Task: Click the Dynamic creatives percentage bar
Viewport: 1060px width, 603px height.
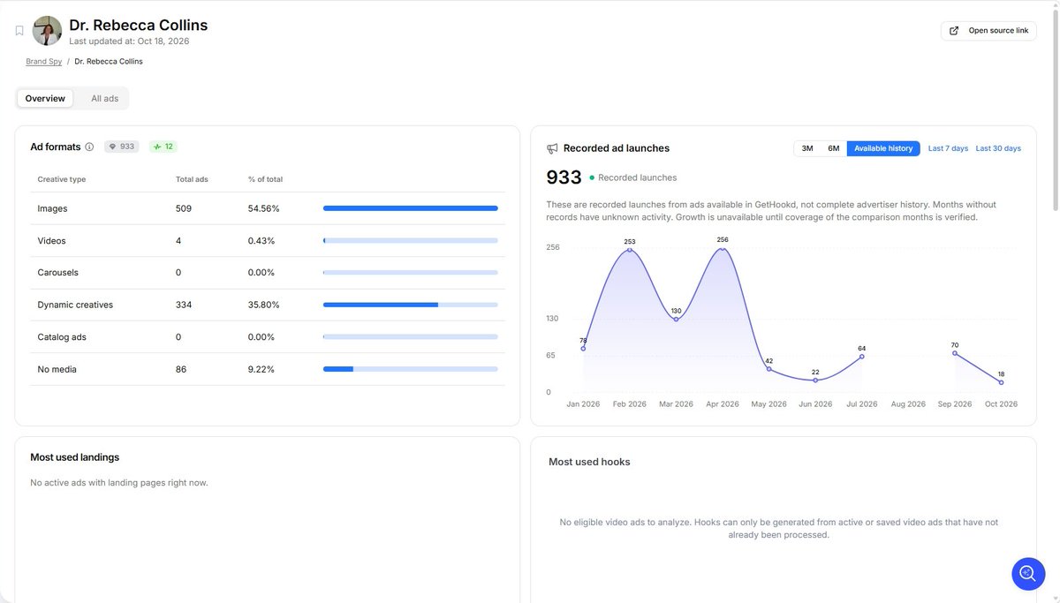Action: point(411,305)
